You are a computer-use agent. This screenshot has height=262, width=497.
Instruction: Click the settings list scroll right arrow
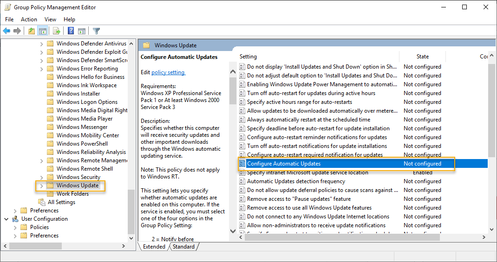[484, 237]
